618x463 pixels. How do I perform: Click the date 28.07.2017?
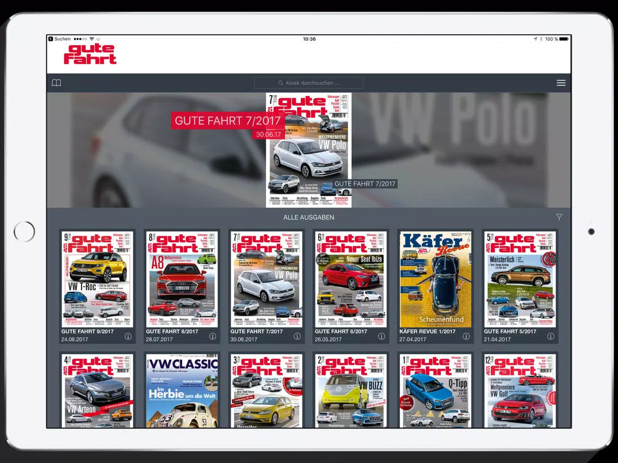(159, 340)
